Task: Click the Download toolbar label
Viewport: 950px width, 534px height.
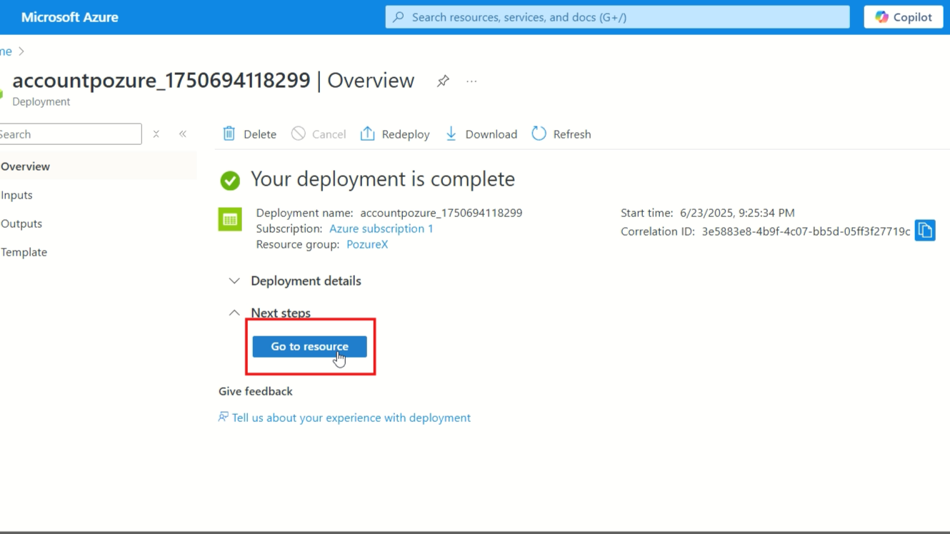Action: [491, 134]
